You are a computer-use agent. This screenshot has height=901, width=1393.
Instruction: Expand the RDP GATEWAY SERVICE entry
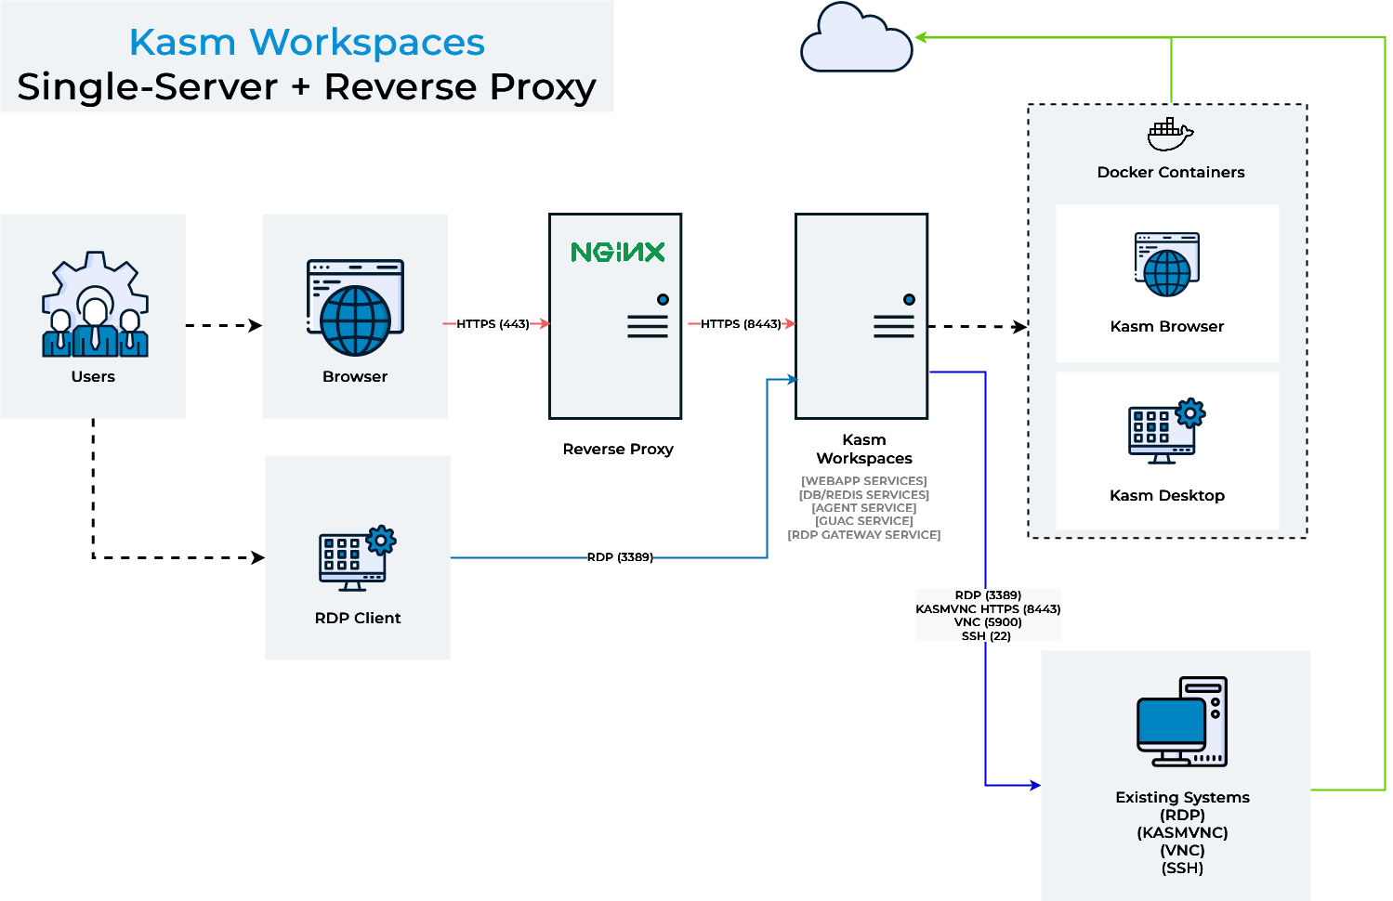(x=862, y=534)
